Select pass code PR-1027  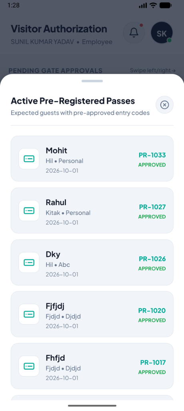pos(152,207)
